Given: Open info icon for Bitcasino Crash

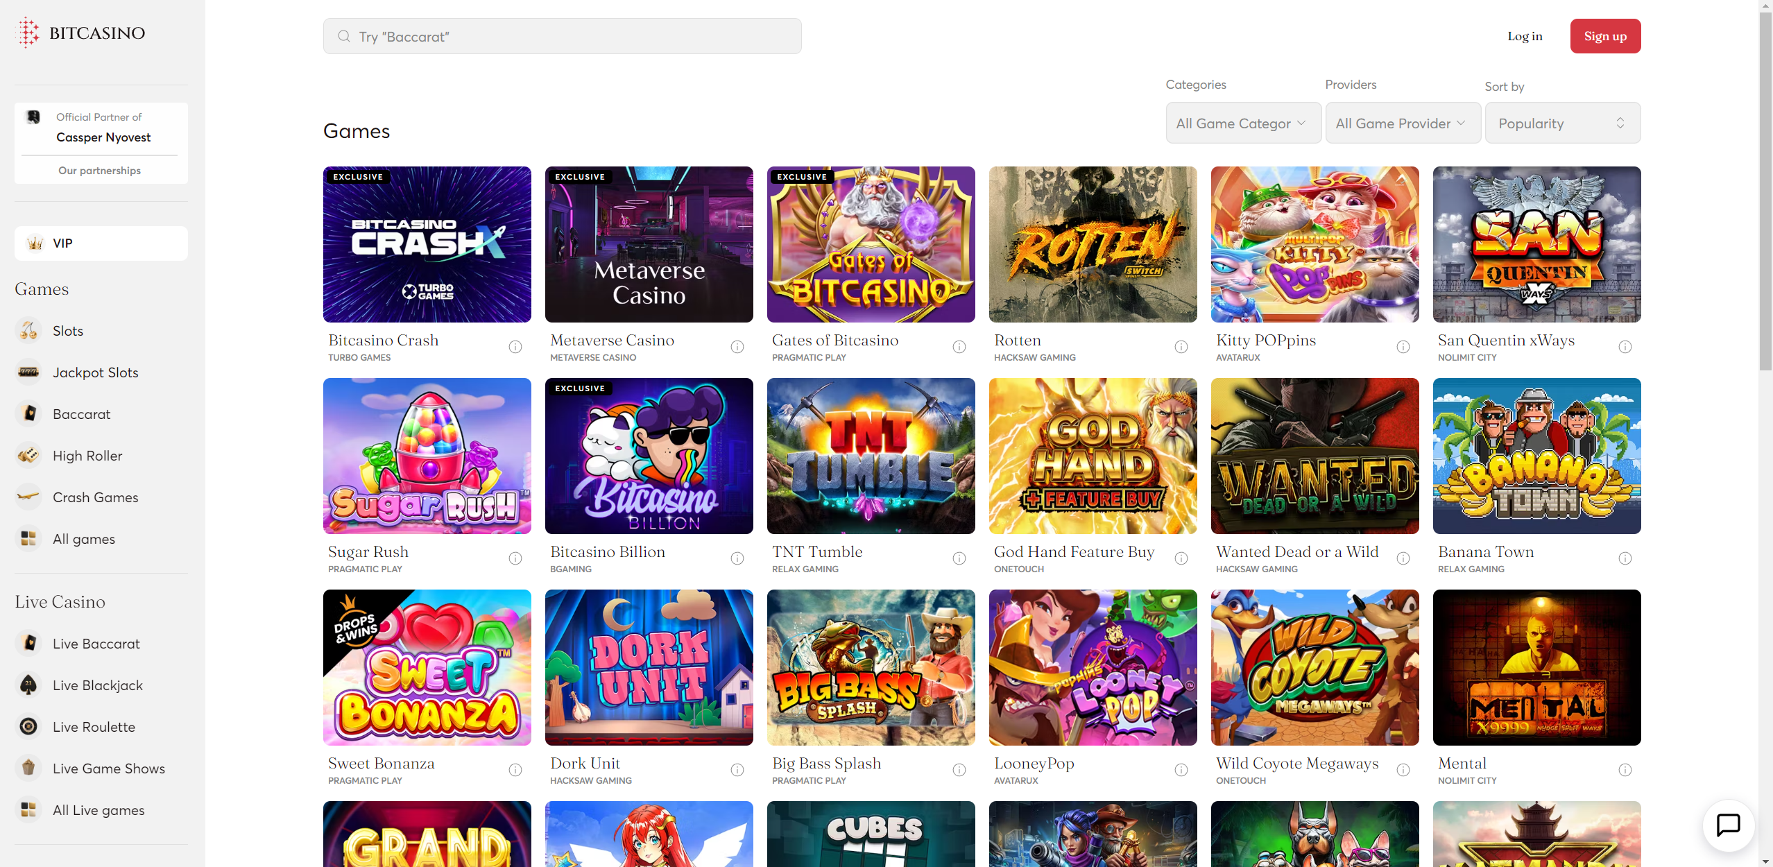Looking at the screenshot, I should [515, 347].
